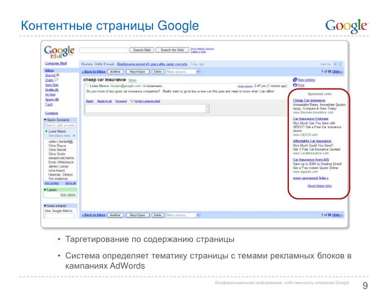Image resolution: width=388 pixels, height=291 pixels.
Task: Click the Forward link
Action: 121,101
